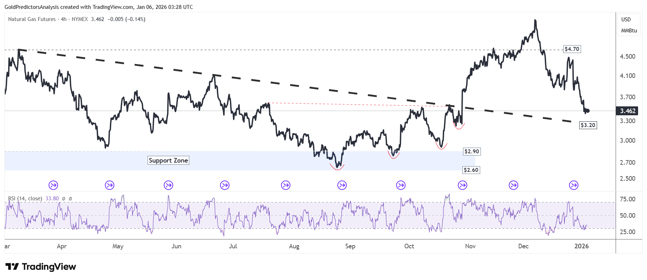Screen dimensions: 647x280
Task: Click the GoldPredictorsAnalysis attribution header text
Action: click(x=99, y=7)
